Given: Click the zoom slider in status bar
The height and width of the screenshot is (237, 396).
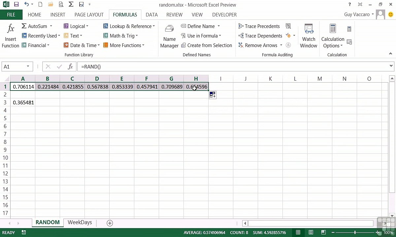Looking at the screenshot, I should [355, 232].
